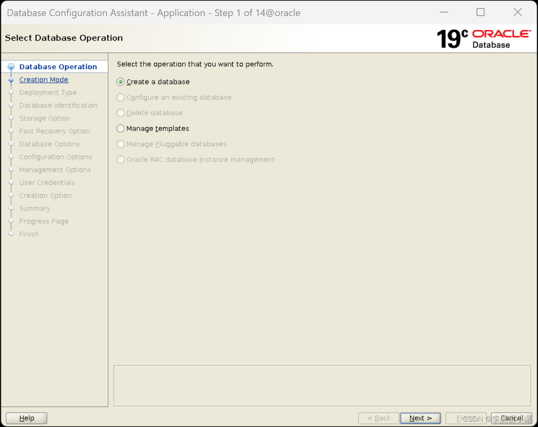Select the Create a database option
Image resolution: width=538 pixels, height=427 pixels.
point(153,82)
